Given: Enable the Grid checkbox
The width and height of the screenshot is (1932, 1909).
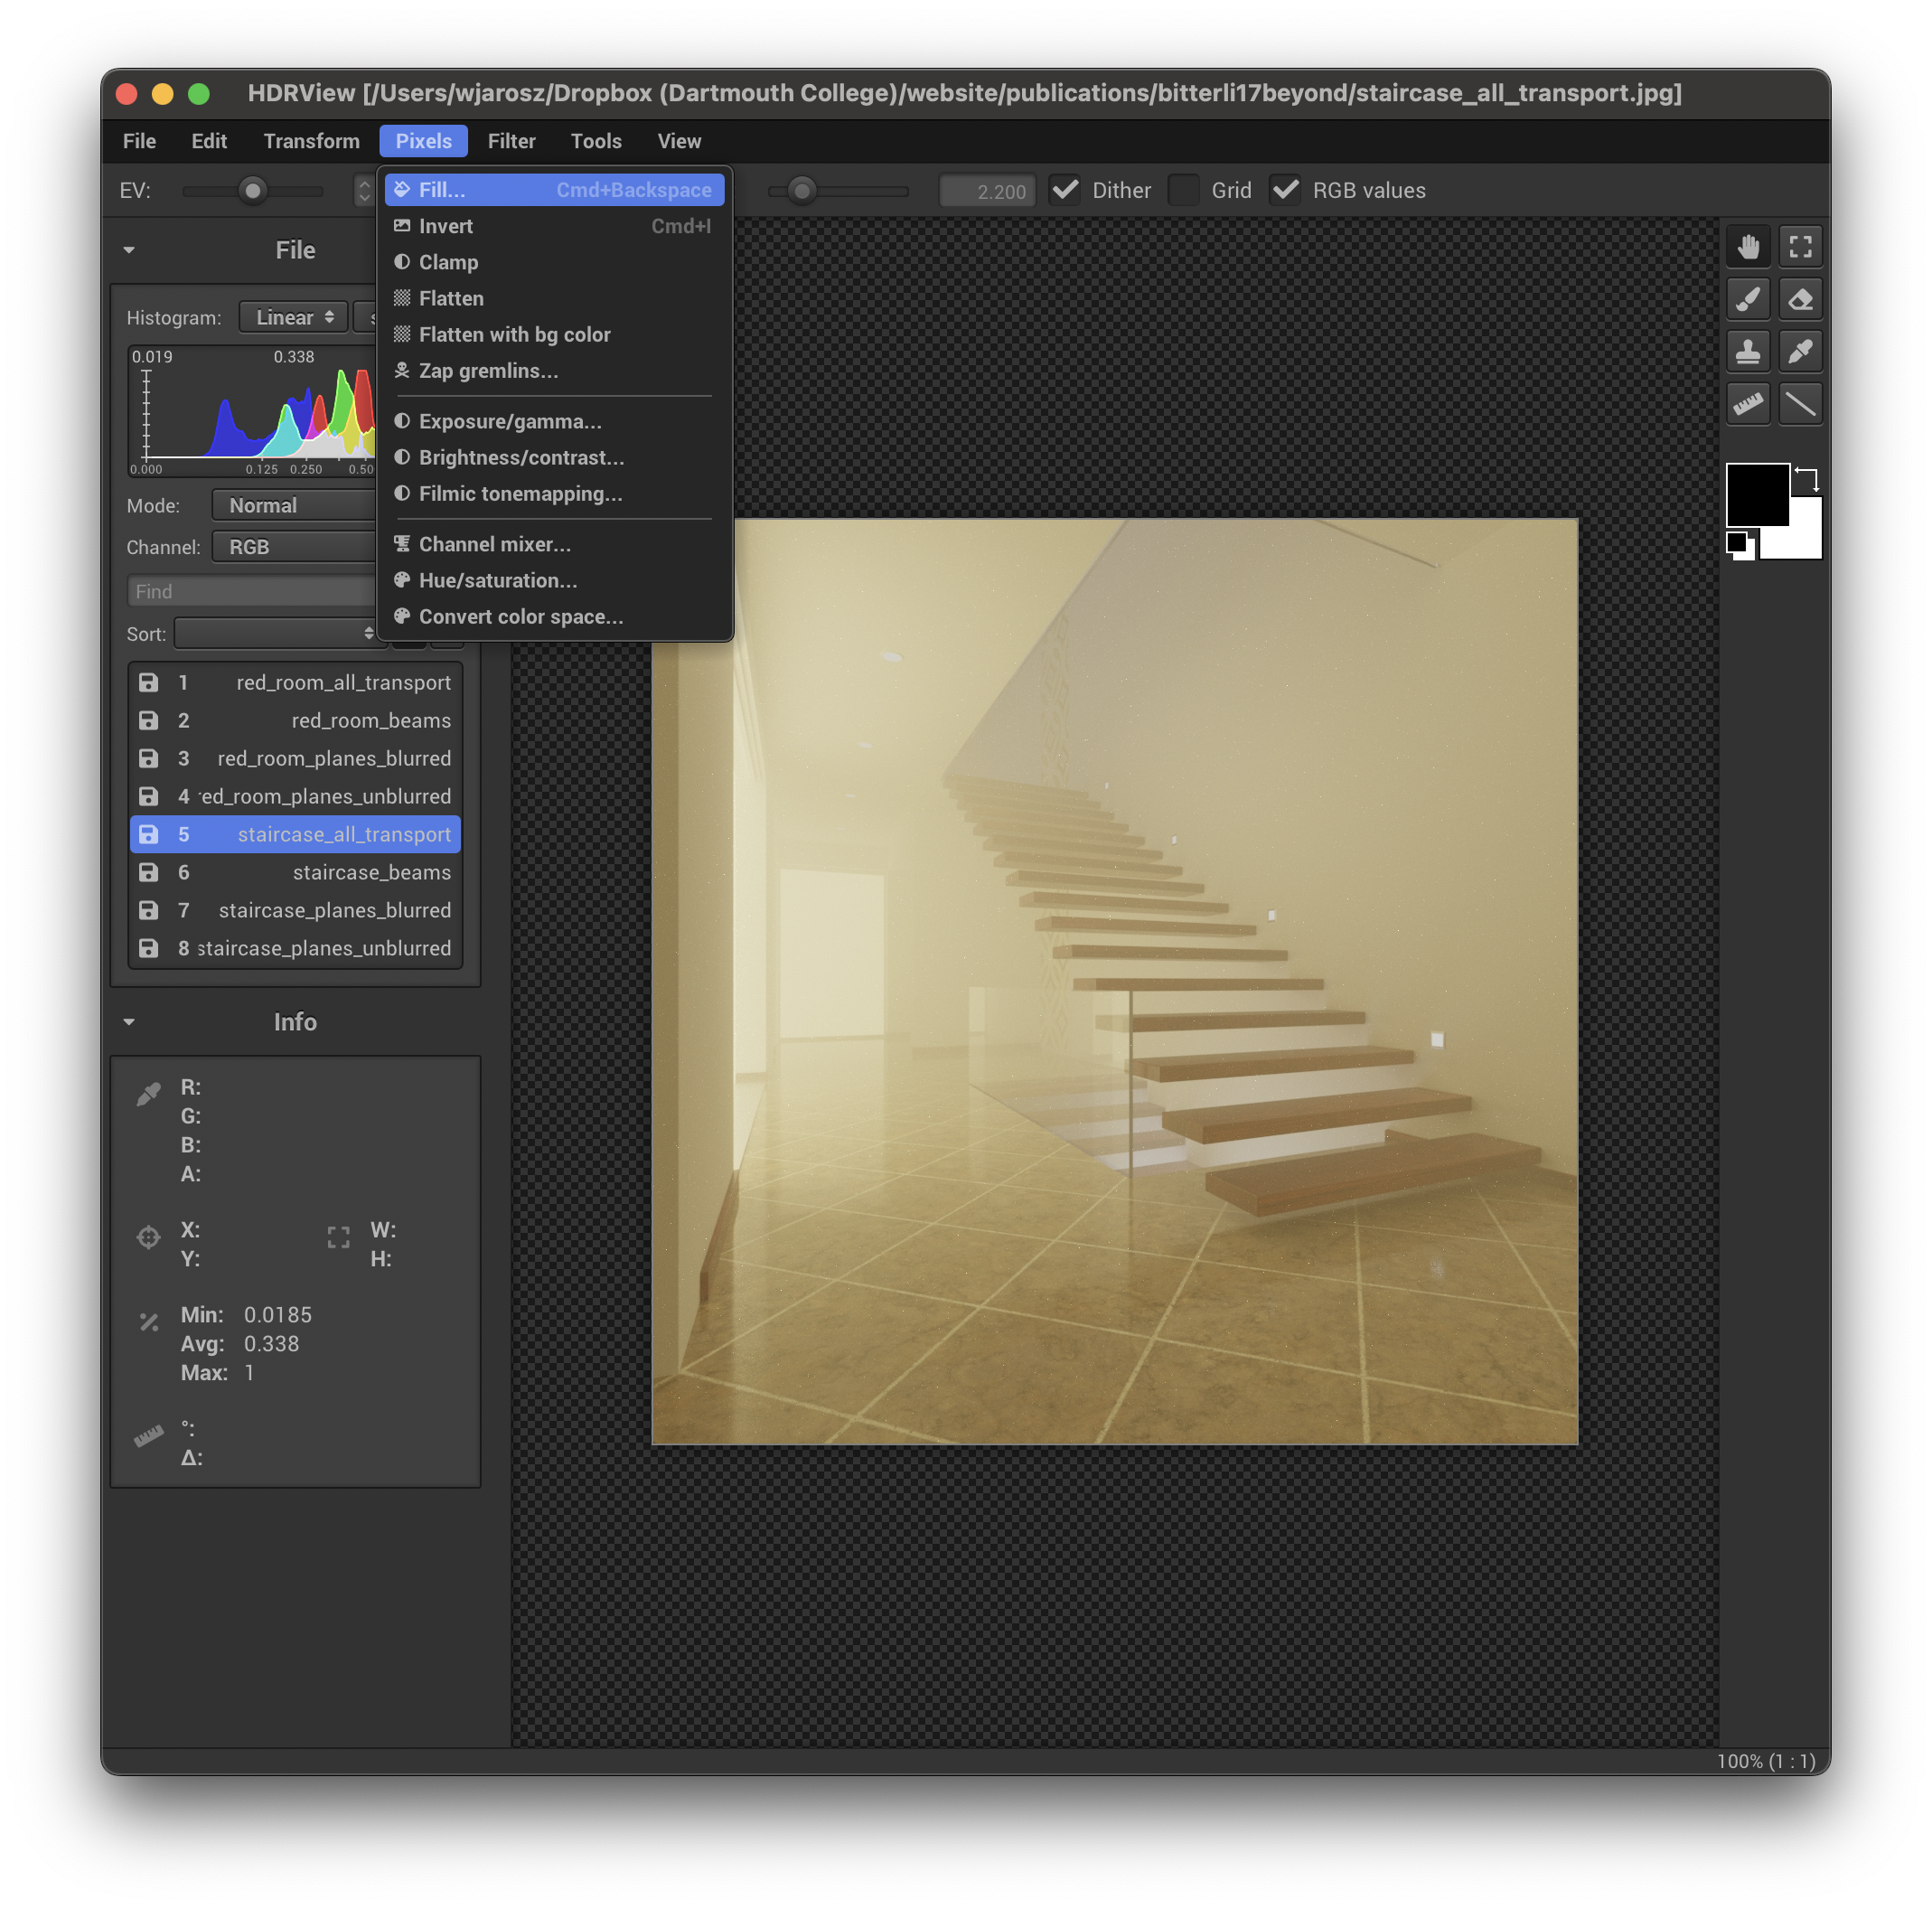Looking at the screenshot, I should click(x=1184, y=190).
